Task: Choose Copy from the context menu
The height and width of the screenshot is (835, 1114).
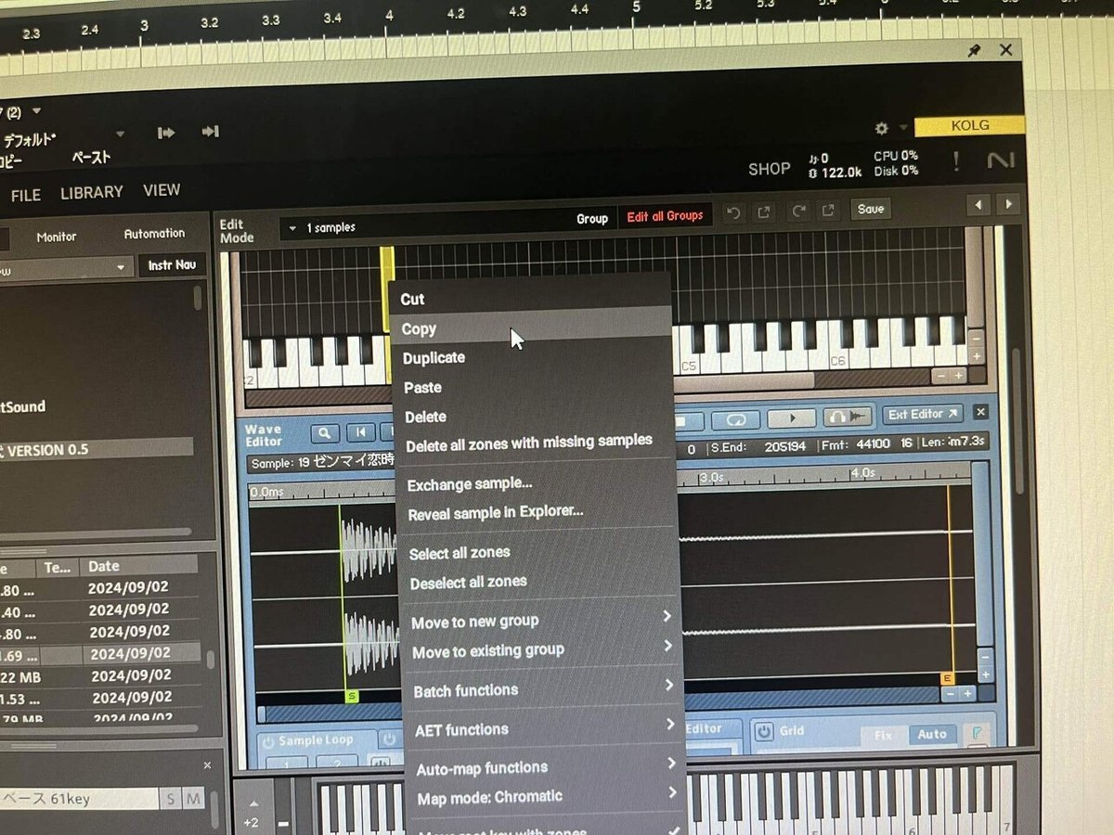Action: [531, 328]
